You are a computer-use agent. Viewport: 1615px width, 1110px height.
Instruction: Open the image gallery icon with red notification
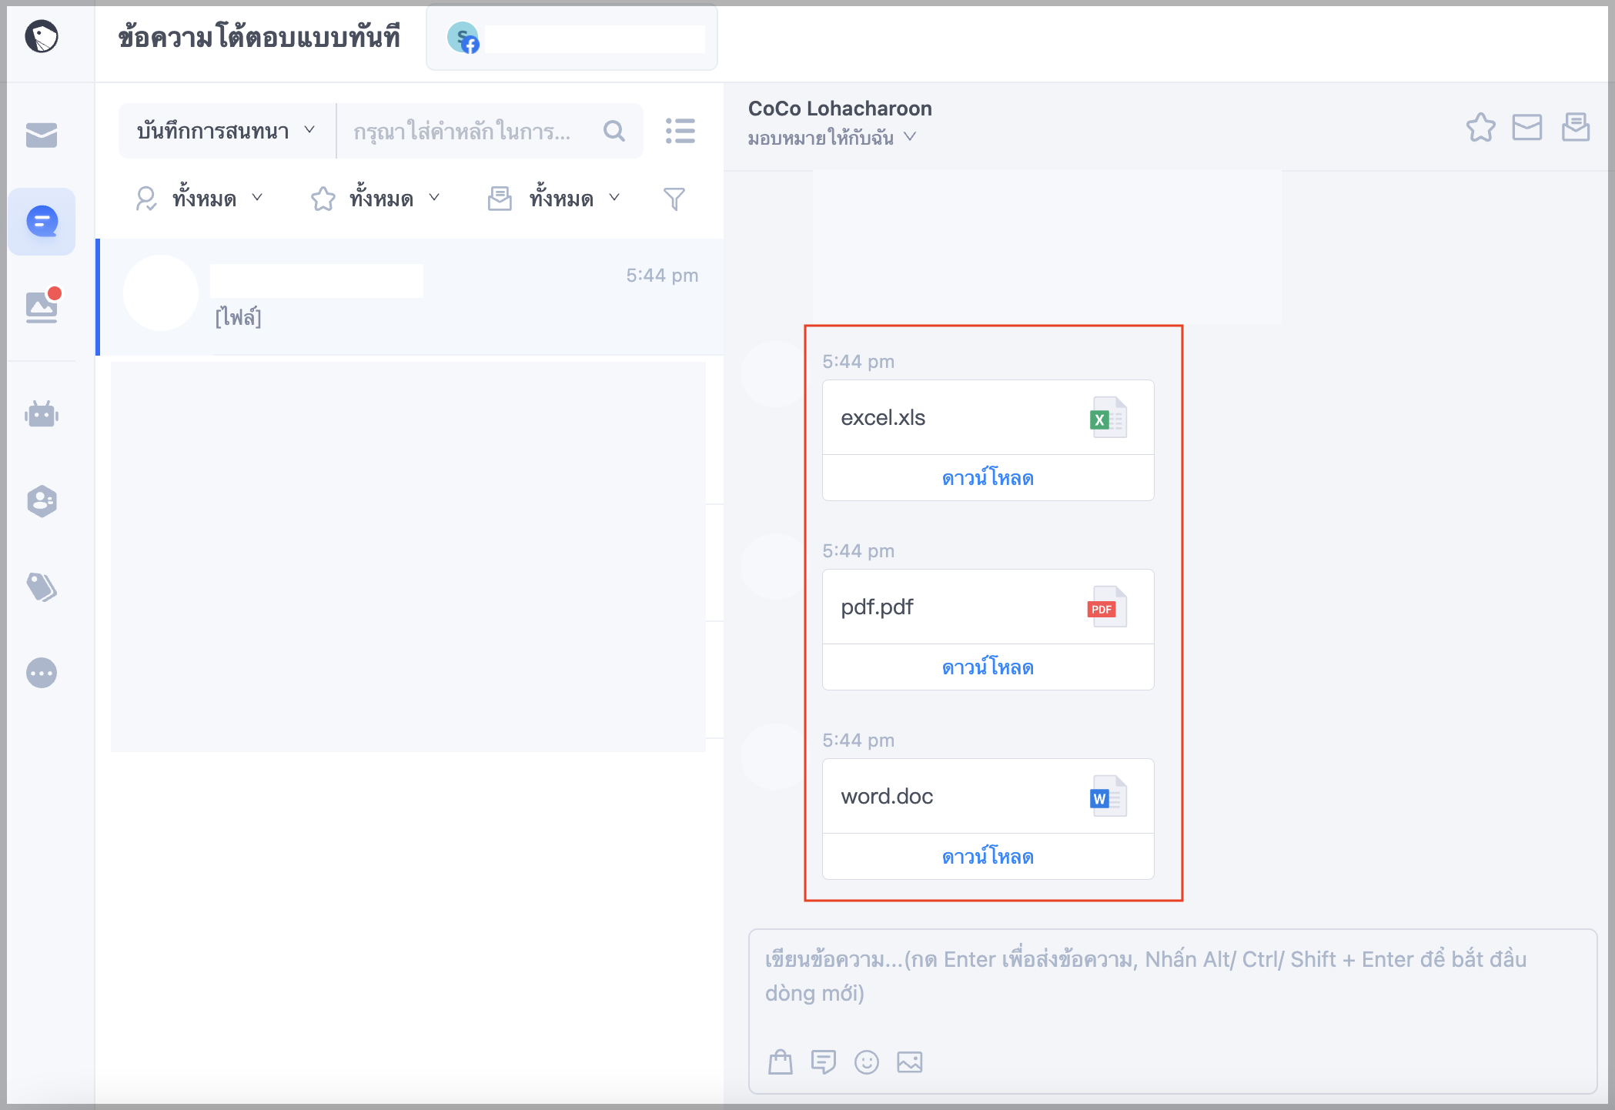click(42, 306)
